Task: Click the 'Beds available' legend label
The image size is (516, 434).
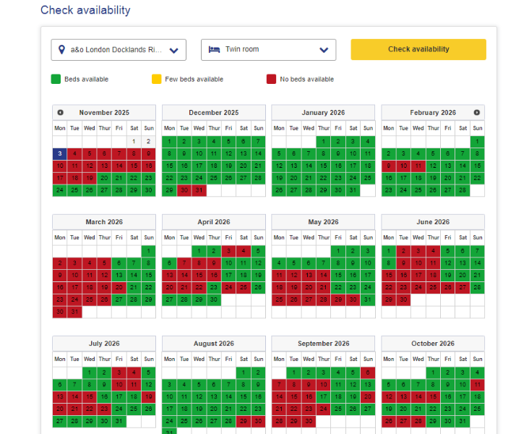Action: (x=86, y=79)
